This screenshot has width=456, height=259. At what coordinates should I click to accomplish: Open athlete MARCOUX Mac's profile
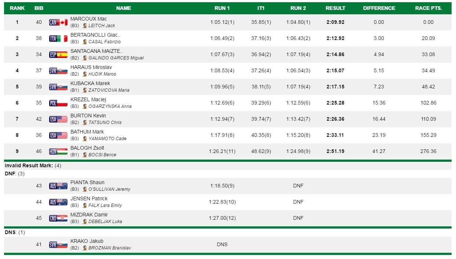click(x=88, y=19)
